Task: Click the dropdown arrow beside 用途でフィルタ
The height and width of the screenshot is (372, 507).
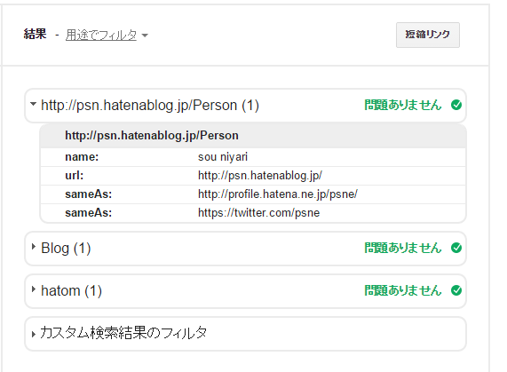Action: (x=145, y=36)
